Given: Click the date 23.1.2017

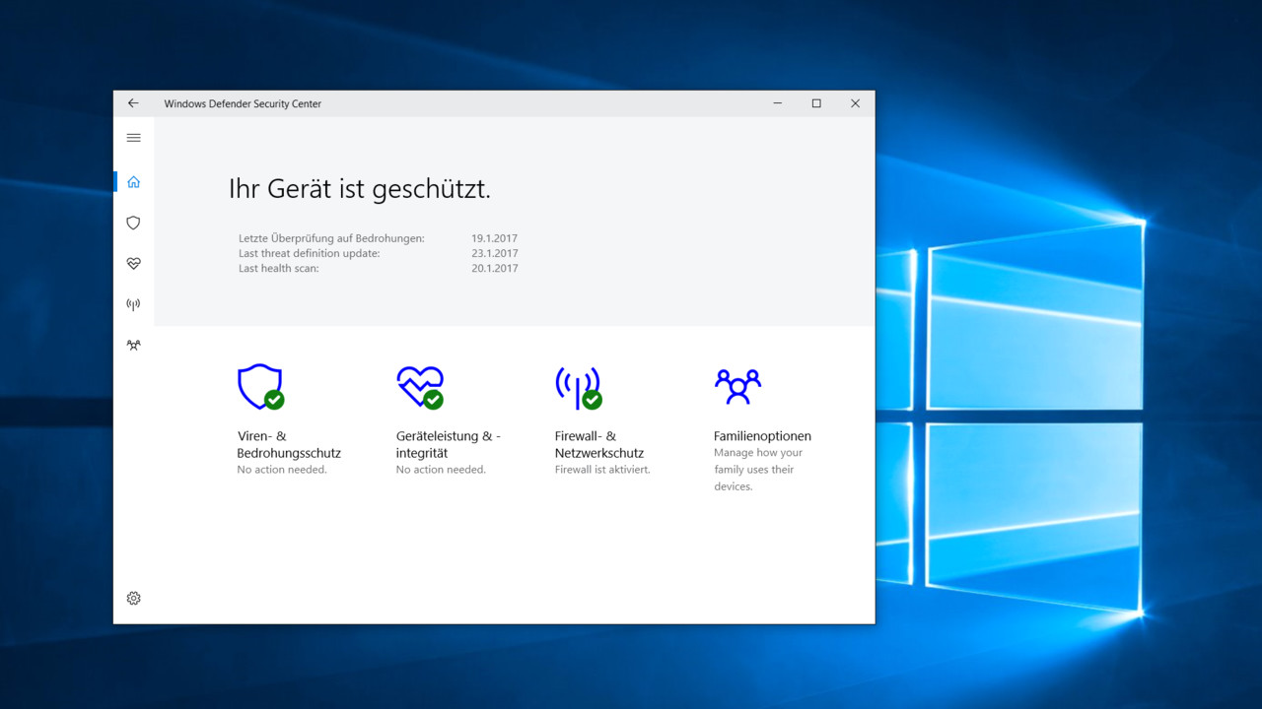Looking at the screenshot, I should 494,253.
